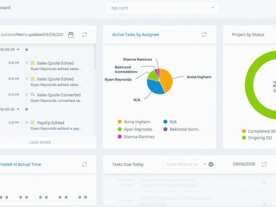Toggle Ryan Reynolds legend entry
The width and height of the screenshot is (276, 207).
135,129
